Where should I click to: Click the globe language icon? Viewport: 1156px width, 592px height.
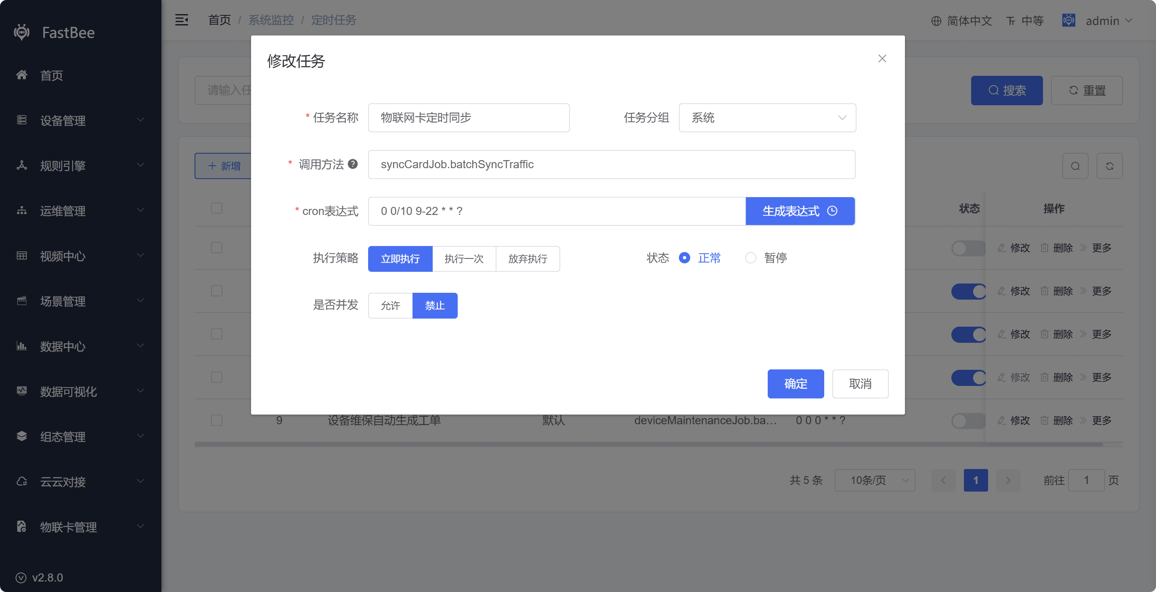click(936, 21)
